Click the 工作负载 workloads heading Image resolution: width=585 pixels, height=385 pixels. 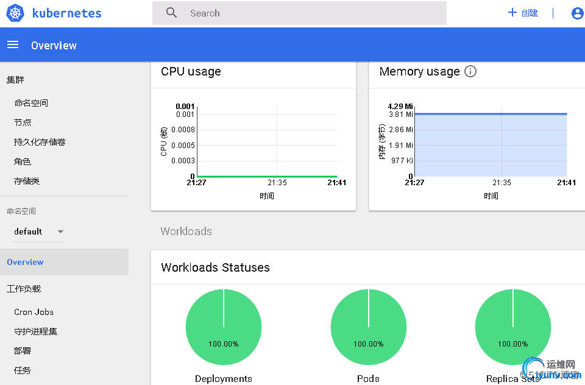(24, 289)
